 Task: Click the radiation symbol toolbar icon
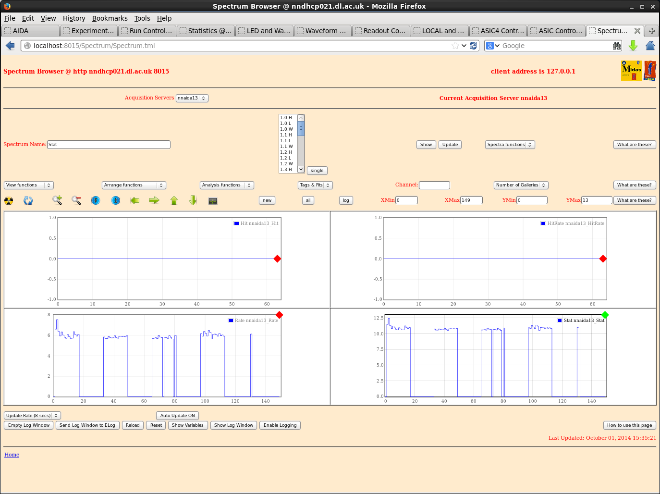tap(9, 201)
